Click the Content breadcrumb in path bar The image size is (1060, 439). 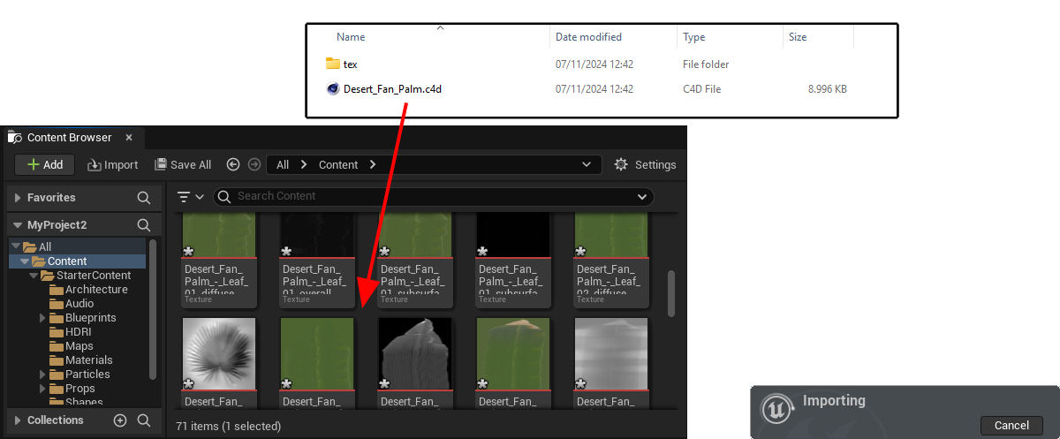point(338,164)
